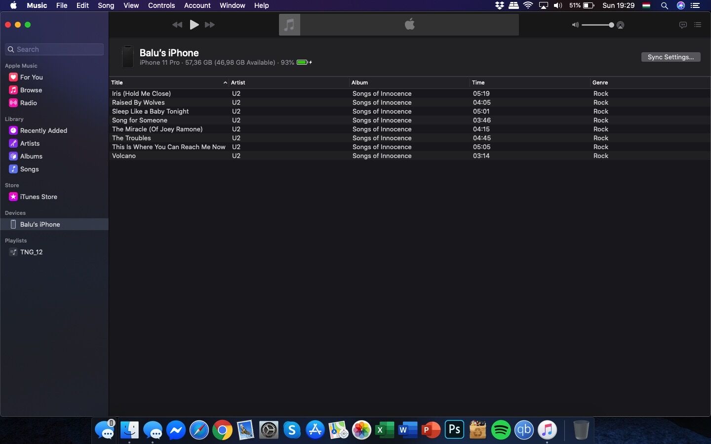Select Recently Added in Library
The height and width of the screenshot is (444, 711).
click(x=43, y=130)
